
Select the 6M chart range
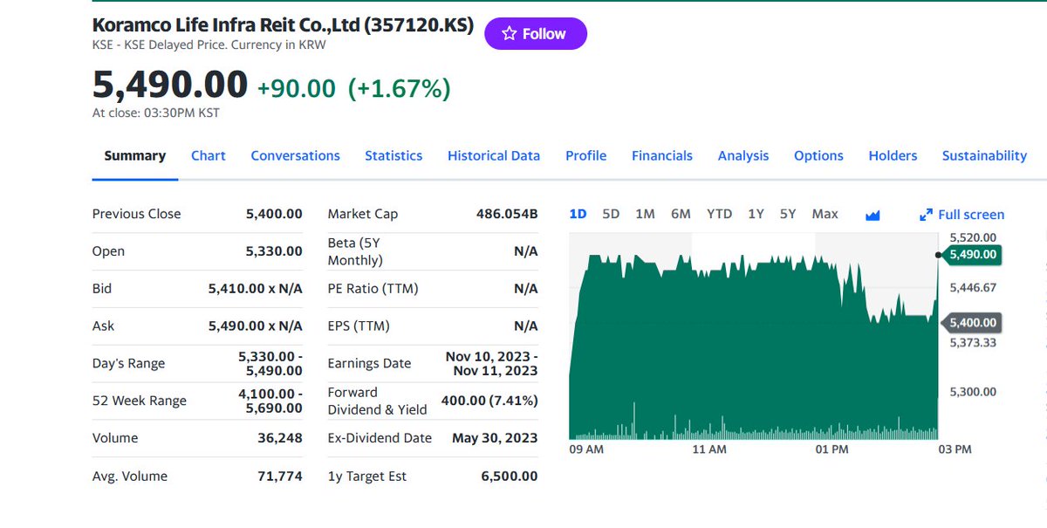681,214
